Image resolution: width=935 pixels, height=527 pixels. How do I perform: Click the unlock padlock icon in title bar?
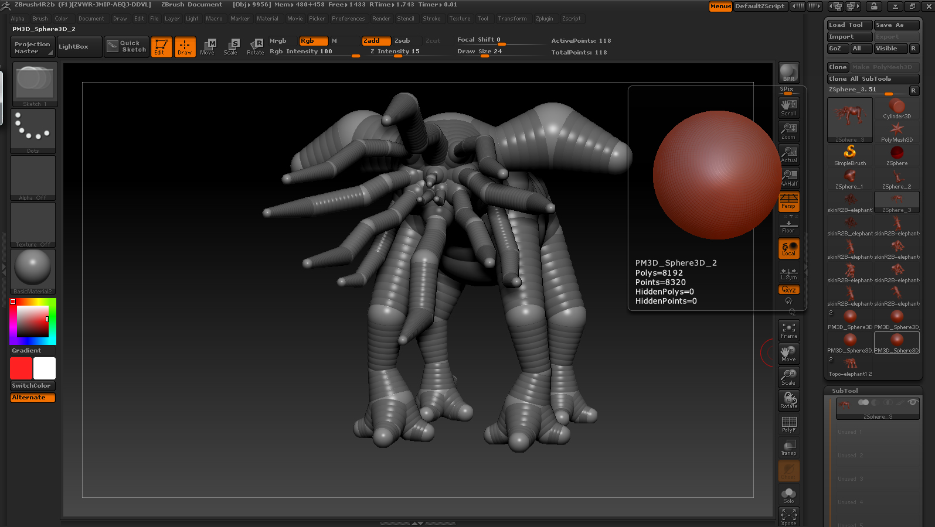pyautogui.click(x=874, y=6)
